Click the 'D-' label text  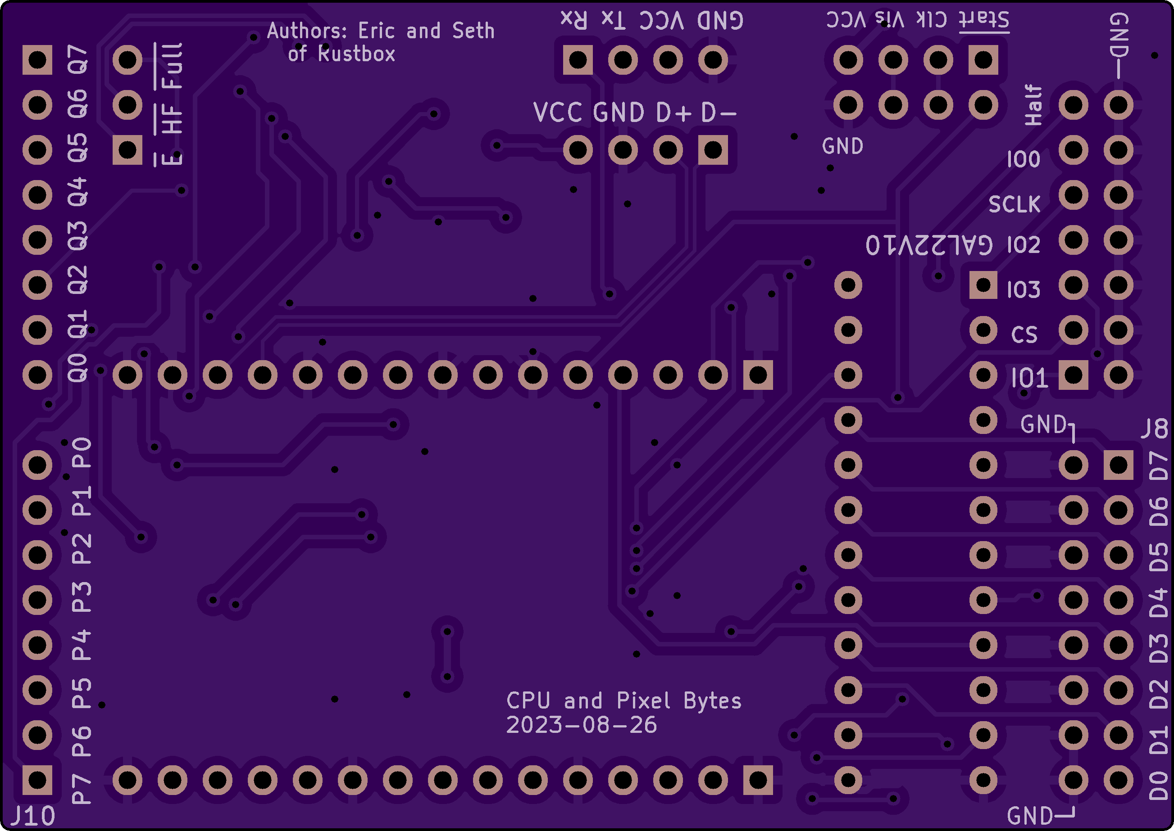(719, 113)
